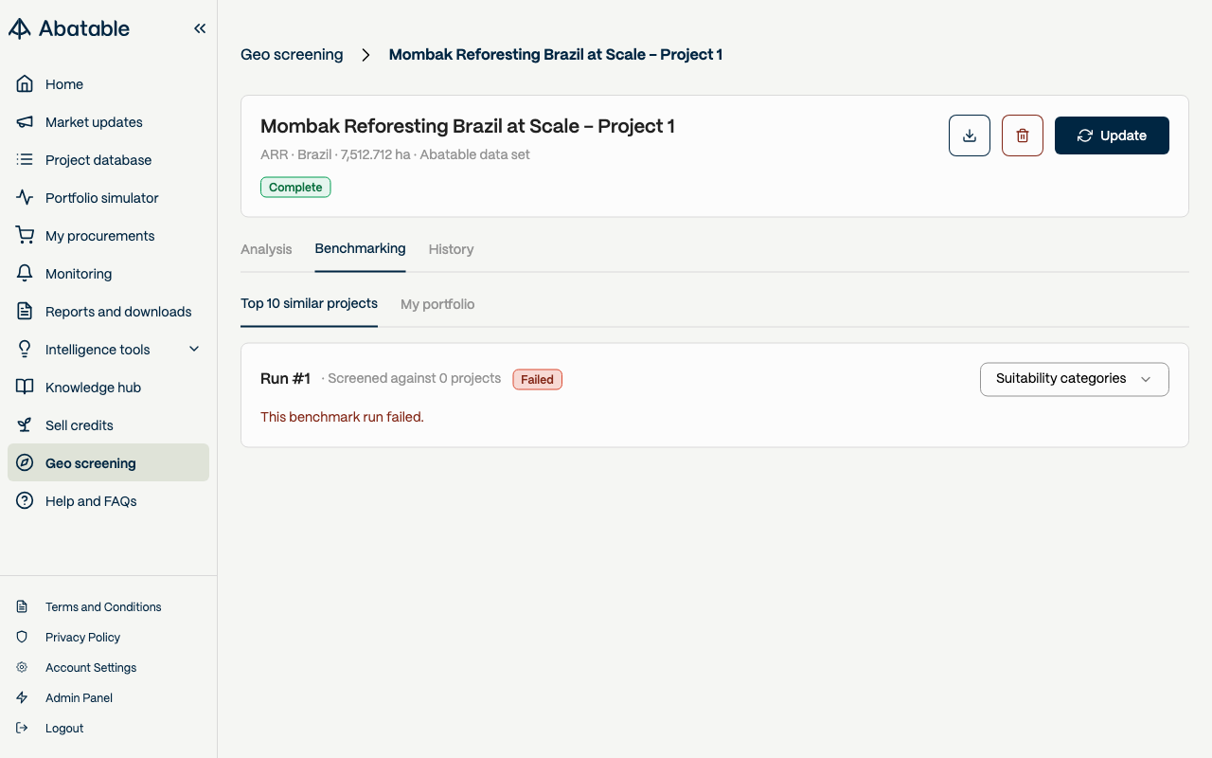Click the Intelligence tools lightbulb icon

point(26,350)
